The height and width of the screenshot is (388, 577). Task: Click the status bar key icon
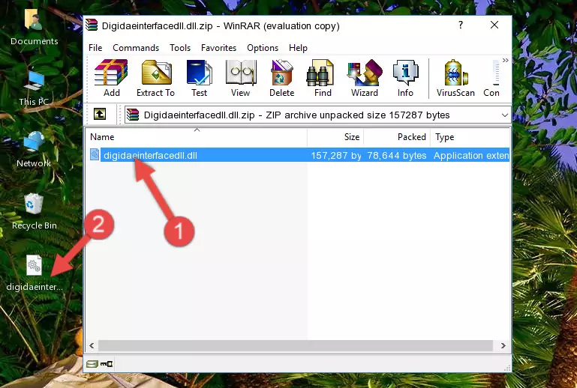[x=107, y=364]
